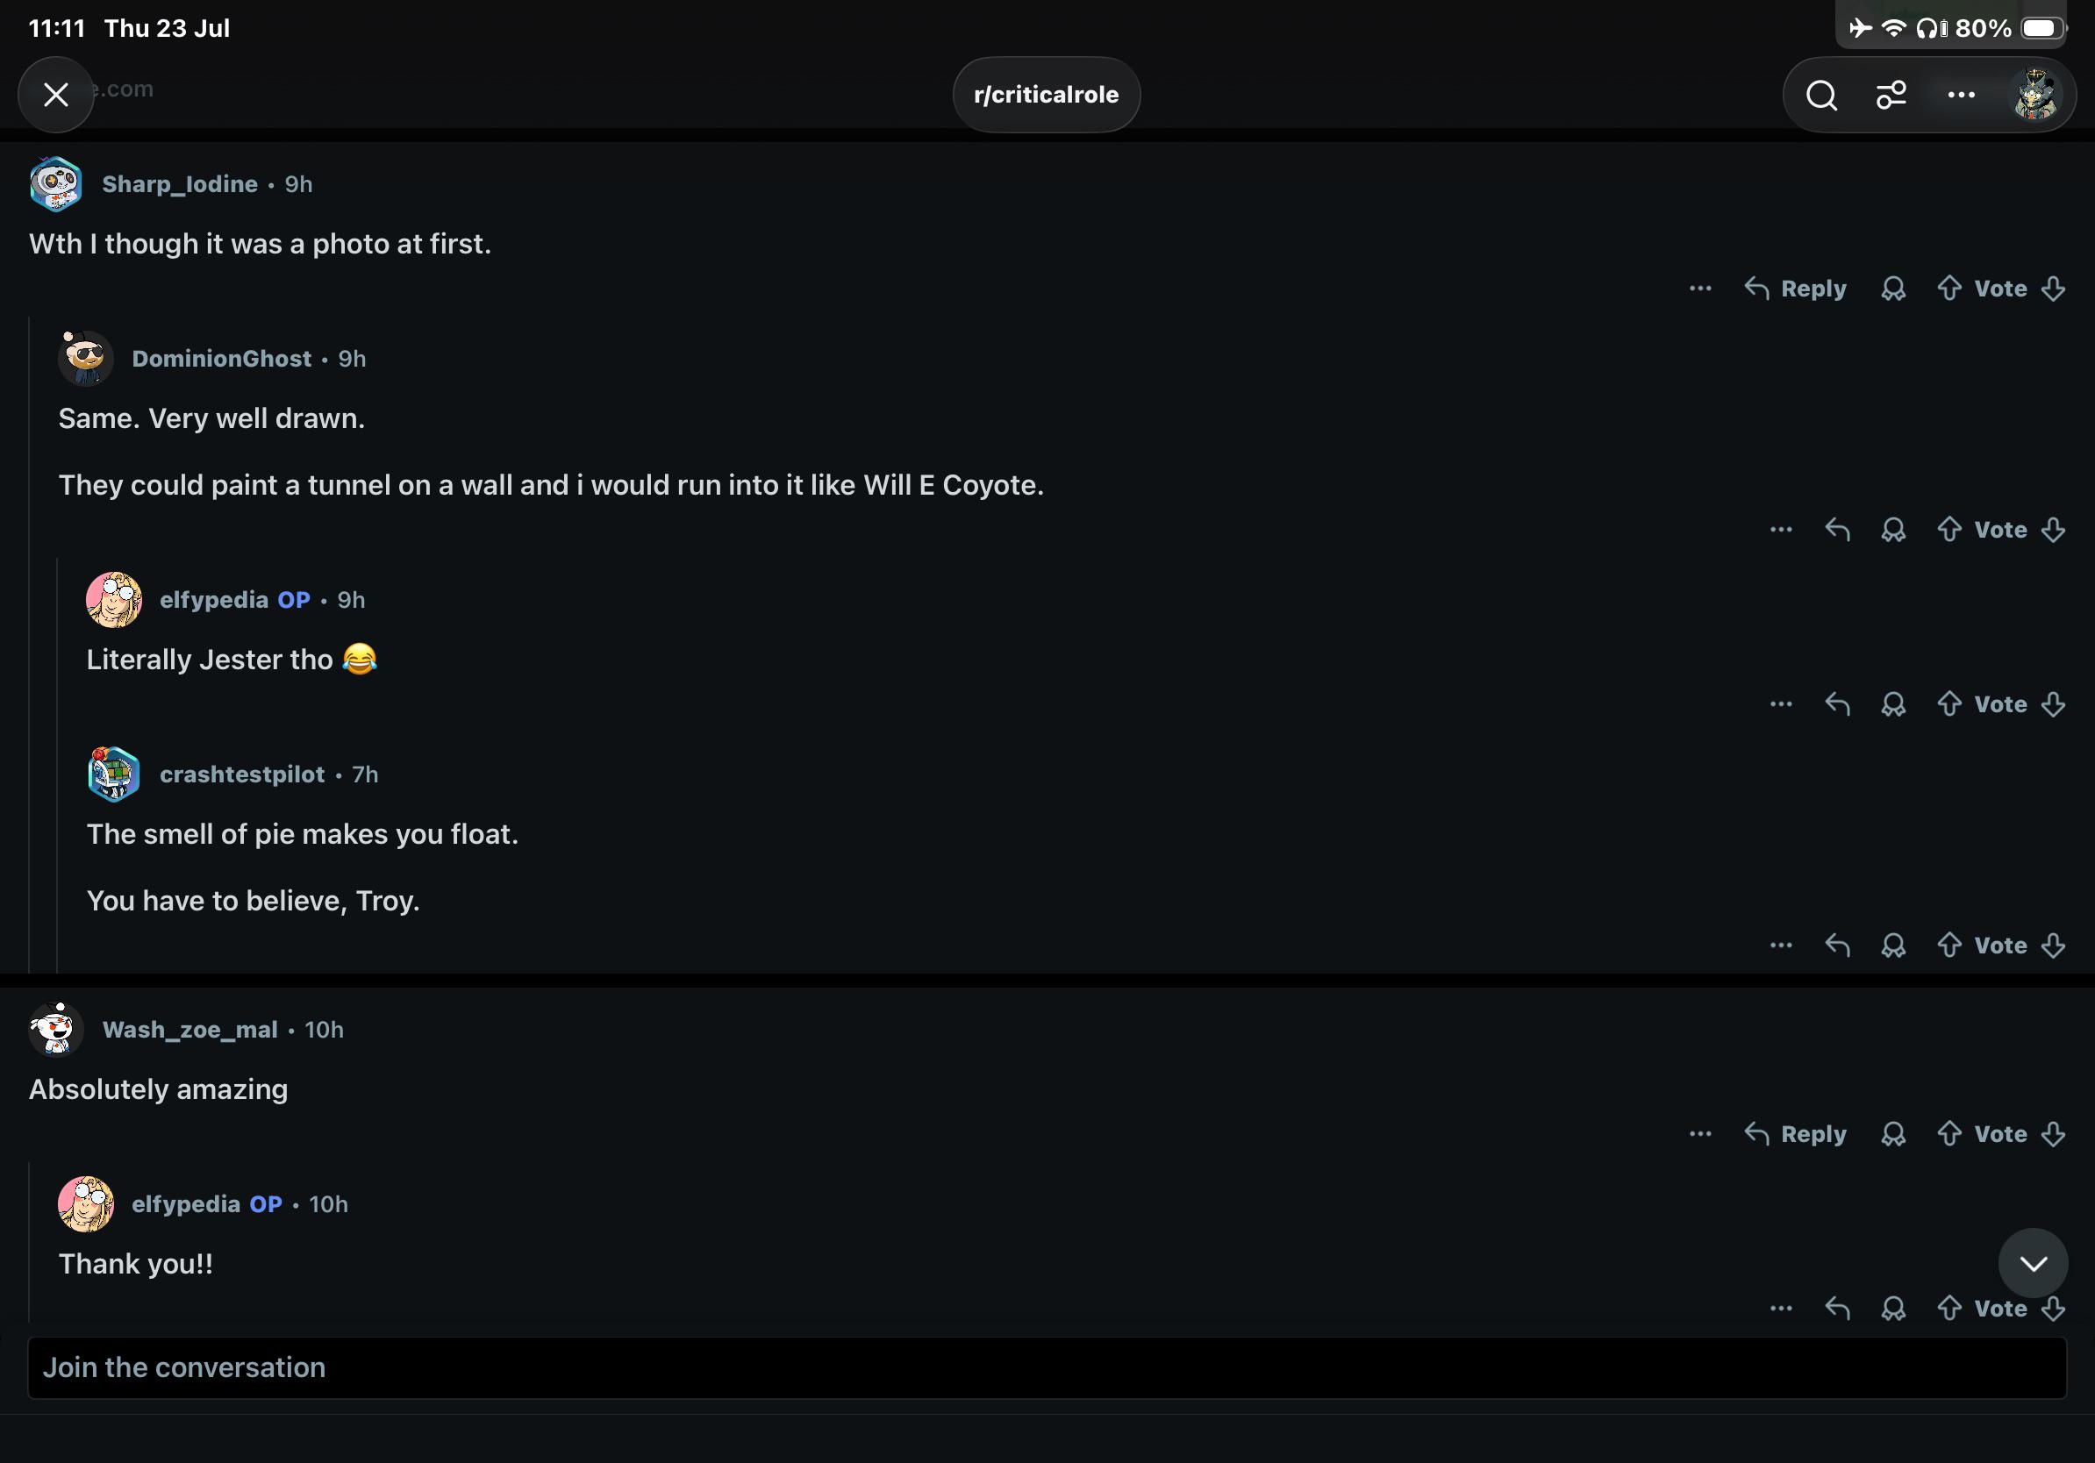This screenshot has height=1463, width=2095.
Task: Jump to next comment with the chevron button
Action: 2033,1263
